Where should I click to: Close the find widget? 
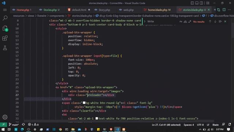[225, 22]
